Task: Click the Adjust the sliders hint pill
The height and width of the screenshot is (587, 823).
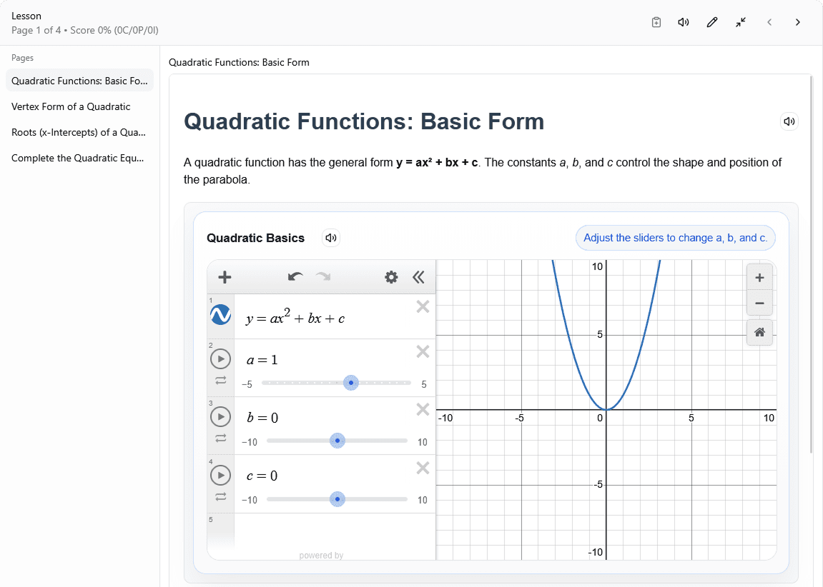Action: 676,238
